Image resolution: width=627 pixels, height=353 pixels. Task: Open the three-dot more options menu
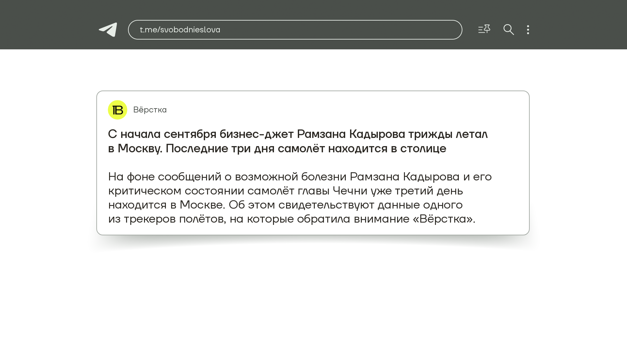tap(528, 30)
